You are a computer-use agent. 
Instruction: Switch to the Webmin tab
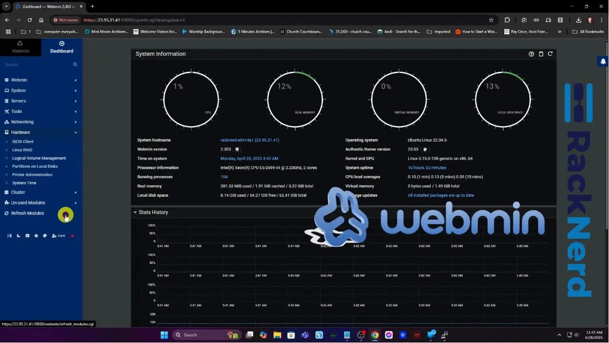(20, 47)
